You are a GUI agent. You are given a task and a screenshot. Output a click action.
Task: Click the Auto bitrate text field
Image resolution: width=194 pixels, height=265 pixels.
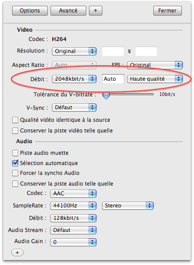tap(113, 79)
